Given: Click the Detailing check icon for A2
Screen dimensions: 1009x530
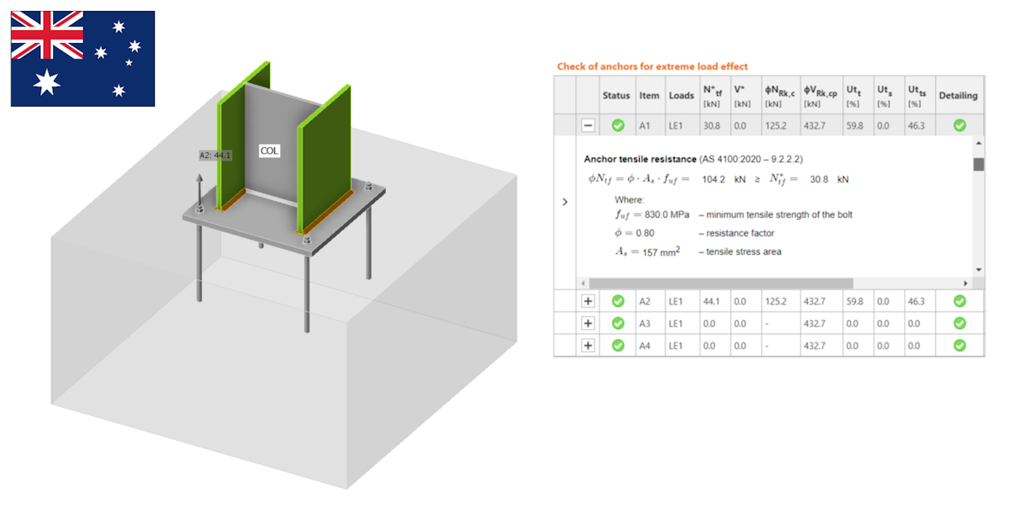Looking at the screenshot, I should coord(959,300).
